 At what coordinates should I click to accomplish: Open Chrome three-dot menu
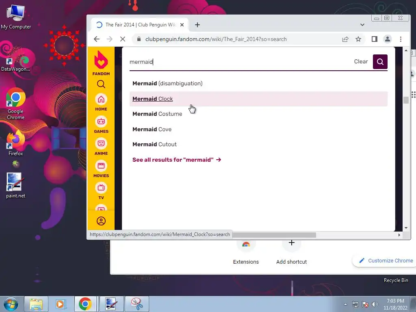pos(401,39)
